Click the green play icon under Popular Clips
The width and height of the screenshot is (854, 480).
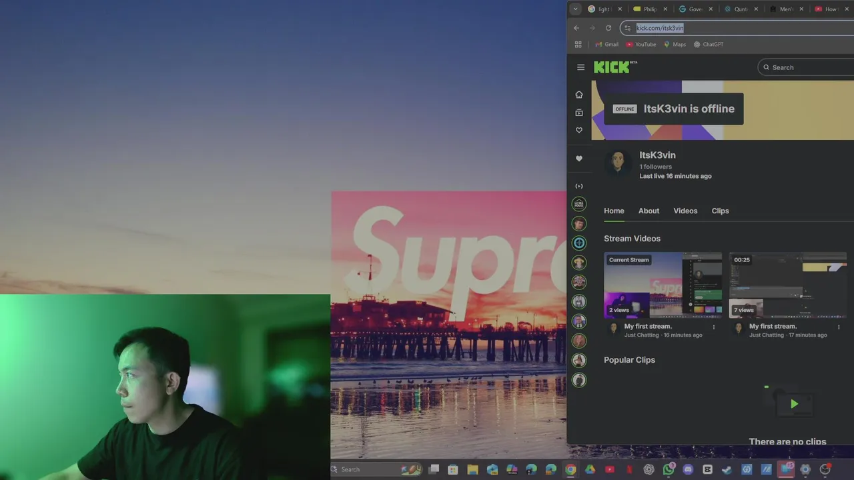tap(794, 403)
